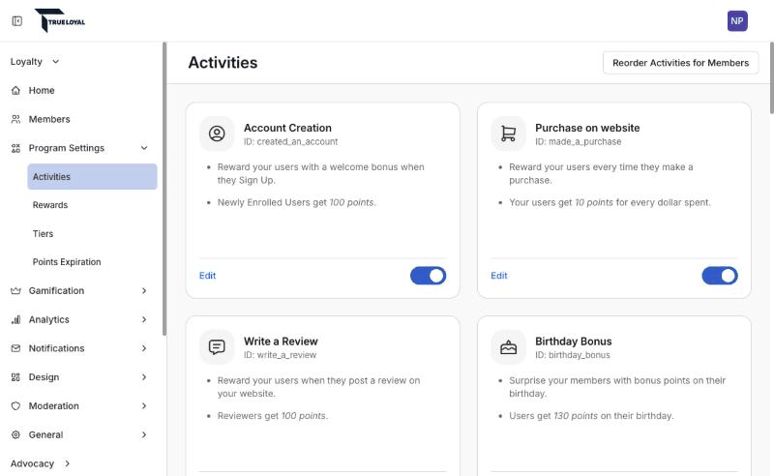Disable the Account Creation activity toggle
This screenshot has width=774, height=476.
(x=428, y=276)
